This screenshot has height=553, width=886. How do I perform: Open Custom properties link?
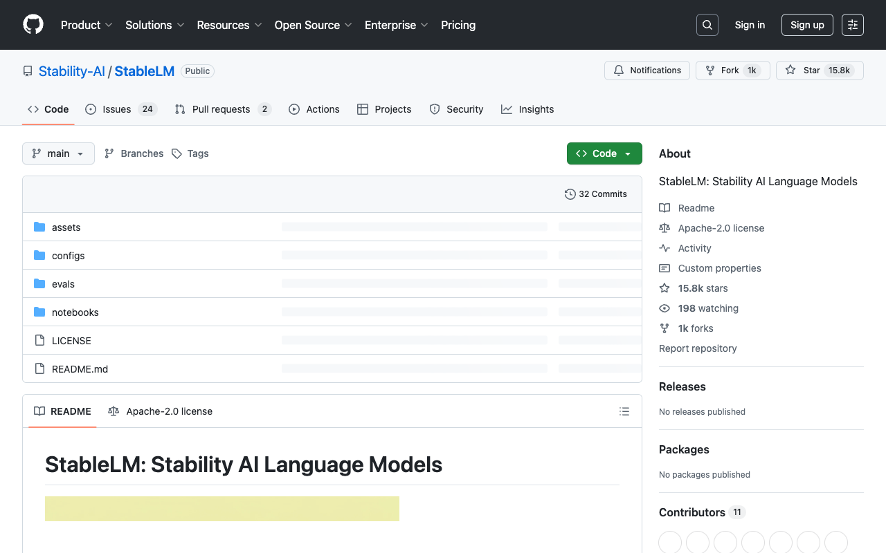pos(710,268)
